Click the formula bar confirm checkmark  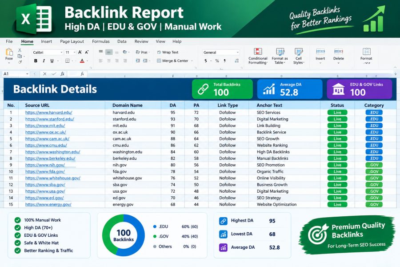(54, 74)
